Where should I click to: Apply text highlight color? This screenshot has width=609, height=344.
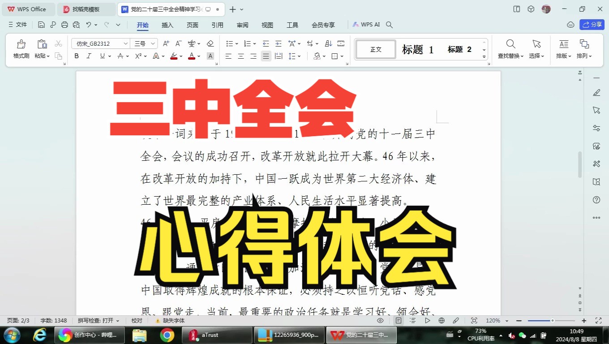(174, 56)
